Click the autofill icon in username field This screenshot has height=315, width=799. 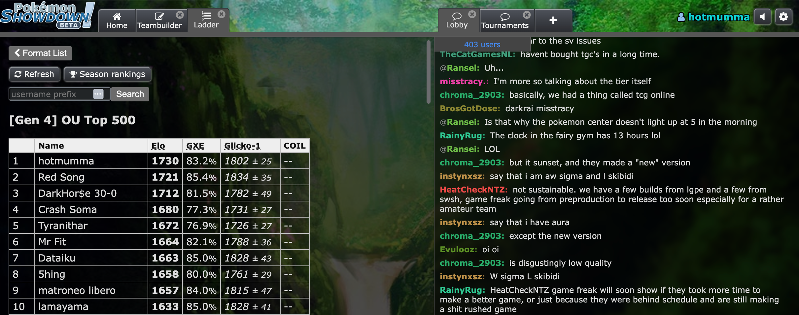98,94
